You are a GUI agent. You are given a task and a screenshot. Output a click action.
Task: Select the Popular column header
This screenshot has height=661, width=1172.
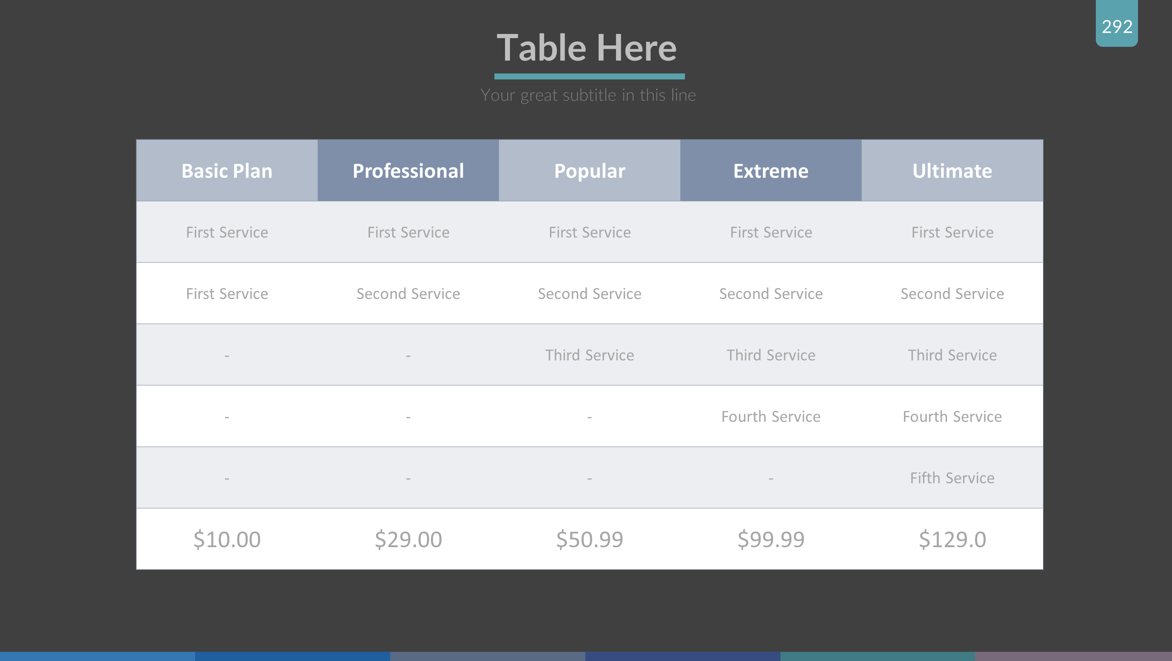pyautogui.click(x=589, y=171)
